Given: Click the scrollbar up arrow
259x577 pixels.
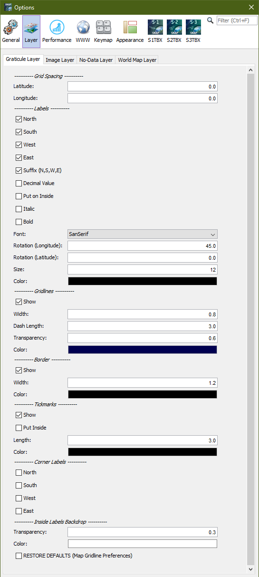Looking at the screenshot, I should (251, 70).
